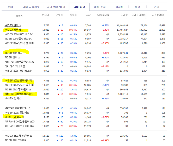Viewport: 173px width, 146px height.
Task: Open KBSTAR 200선물인버스2X
Action: tap(19, 62)
